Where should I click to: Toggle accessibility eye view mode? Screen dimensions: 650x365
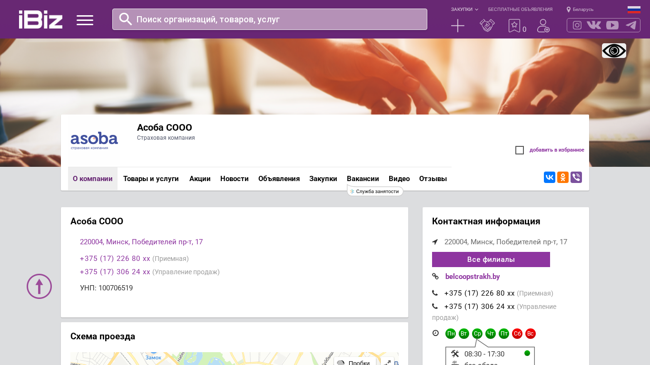(x=614, y=50)
